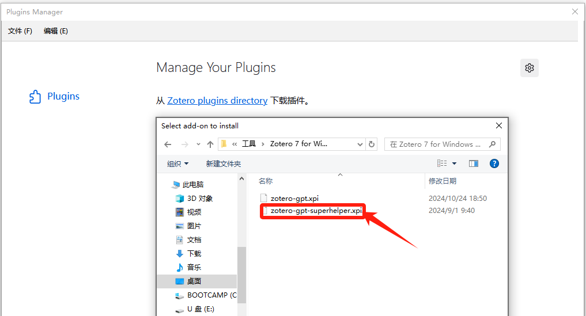586x316 pixels.
Task: Open the plugin settings gear icon
Action: (x=529, y=68)
